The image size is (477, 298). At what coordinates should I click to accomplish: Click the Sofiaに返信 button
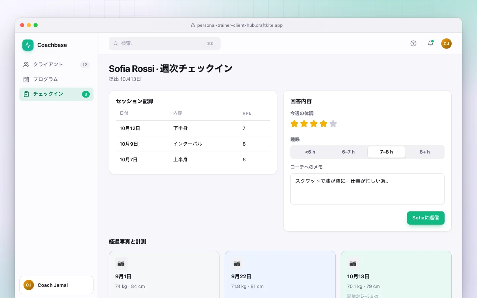pos(426,218)
